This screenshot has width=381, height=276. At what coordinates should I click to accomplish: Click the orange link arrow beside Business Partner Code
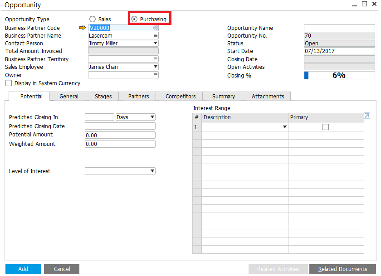(82, 28)
